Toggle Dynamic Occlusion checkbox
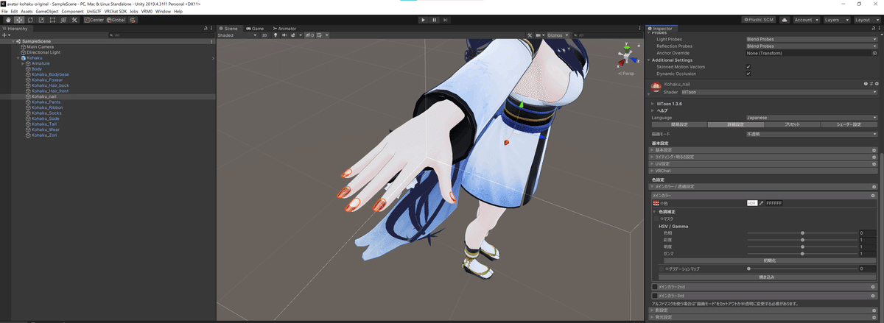The height and width of the screenshot is (323, 884). (748, 74)
